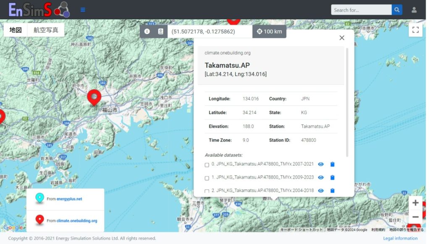View the TMYx.2009-2023 dataset via eye icon
Image resolution: width=430 pixels, height=244 pixels.
[x=321, y=178]
